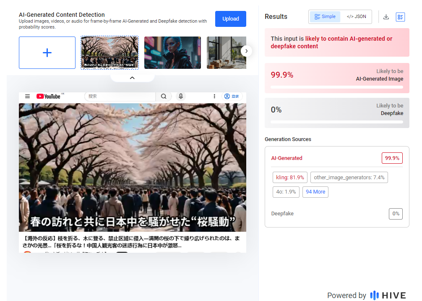Click the report details icon beside download
Screen dimensions: 422x301
click(x=401, y=17)
